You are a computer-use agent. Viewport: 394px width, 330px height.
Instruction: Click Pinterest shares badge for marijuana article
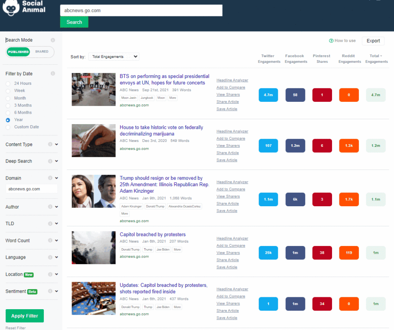coord(322,145)
